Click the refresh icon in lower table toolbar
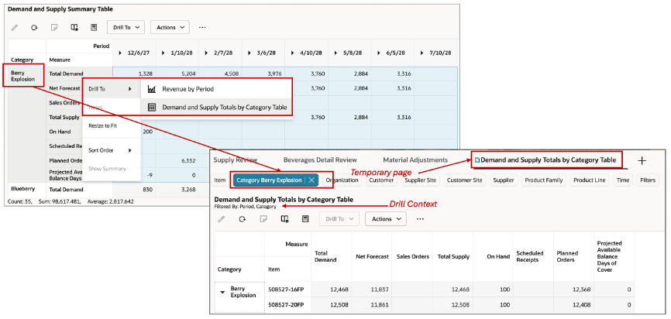The width and height of the screenshot is (671, 319). 243,218
